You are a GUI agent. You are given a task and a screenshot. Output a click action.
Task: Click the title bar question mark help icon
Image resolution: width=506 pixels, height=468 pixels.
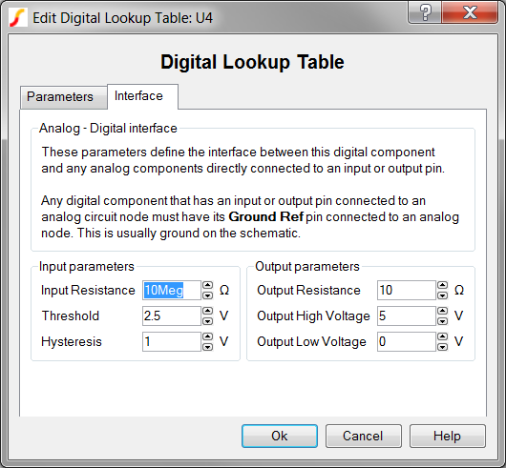click(x=425, y=13)
